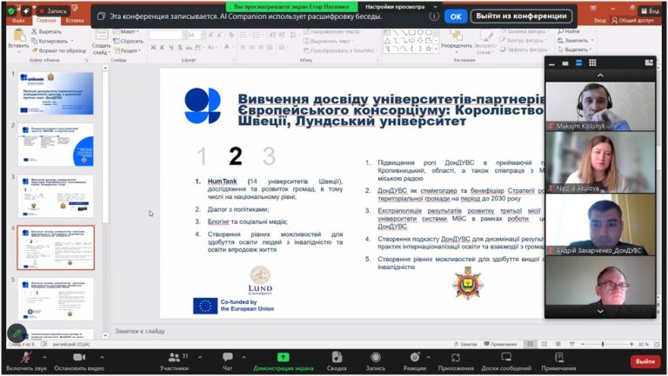Click the Вход sign-in link
The image size is (668, 376).
(x=599, y=20)
